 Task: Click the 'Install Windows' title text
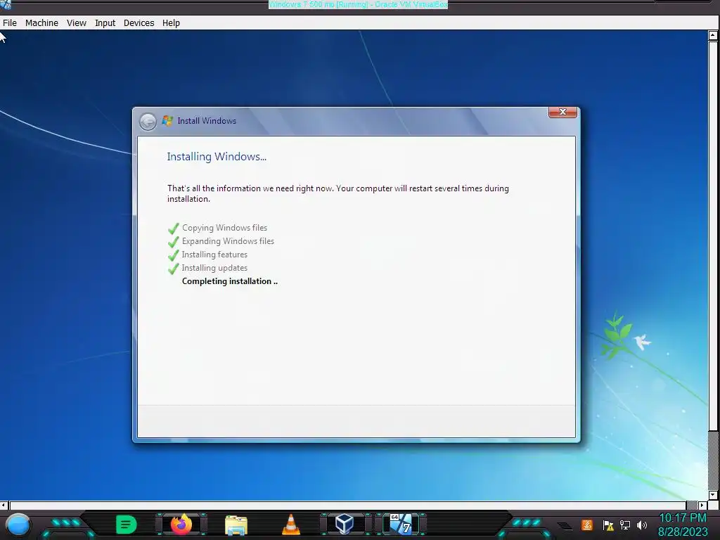point(207,121)
